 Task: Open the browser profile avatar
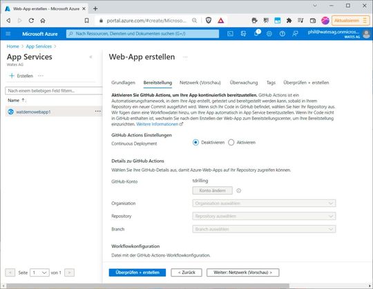(325, 21)
